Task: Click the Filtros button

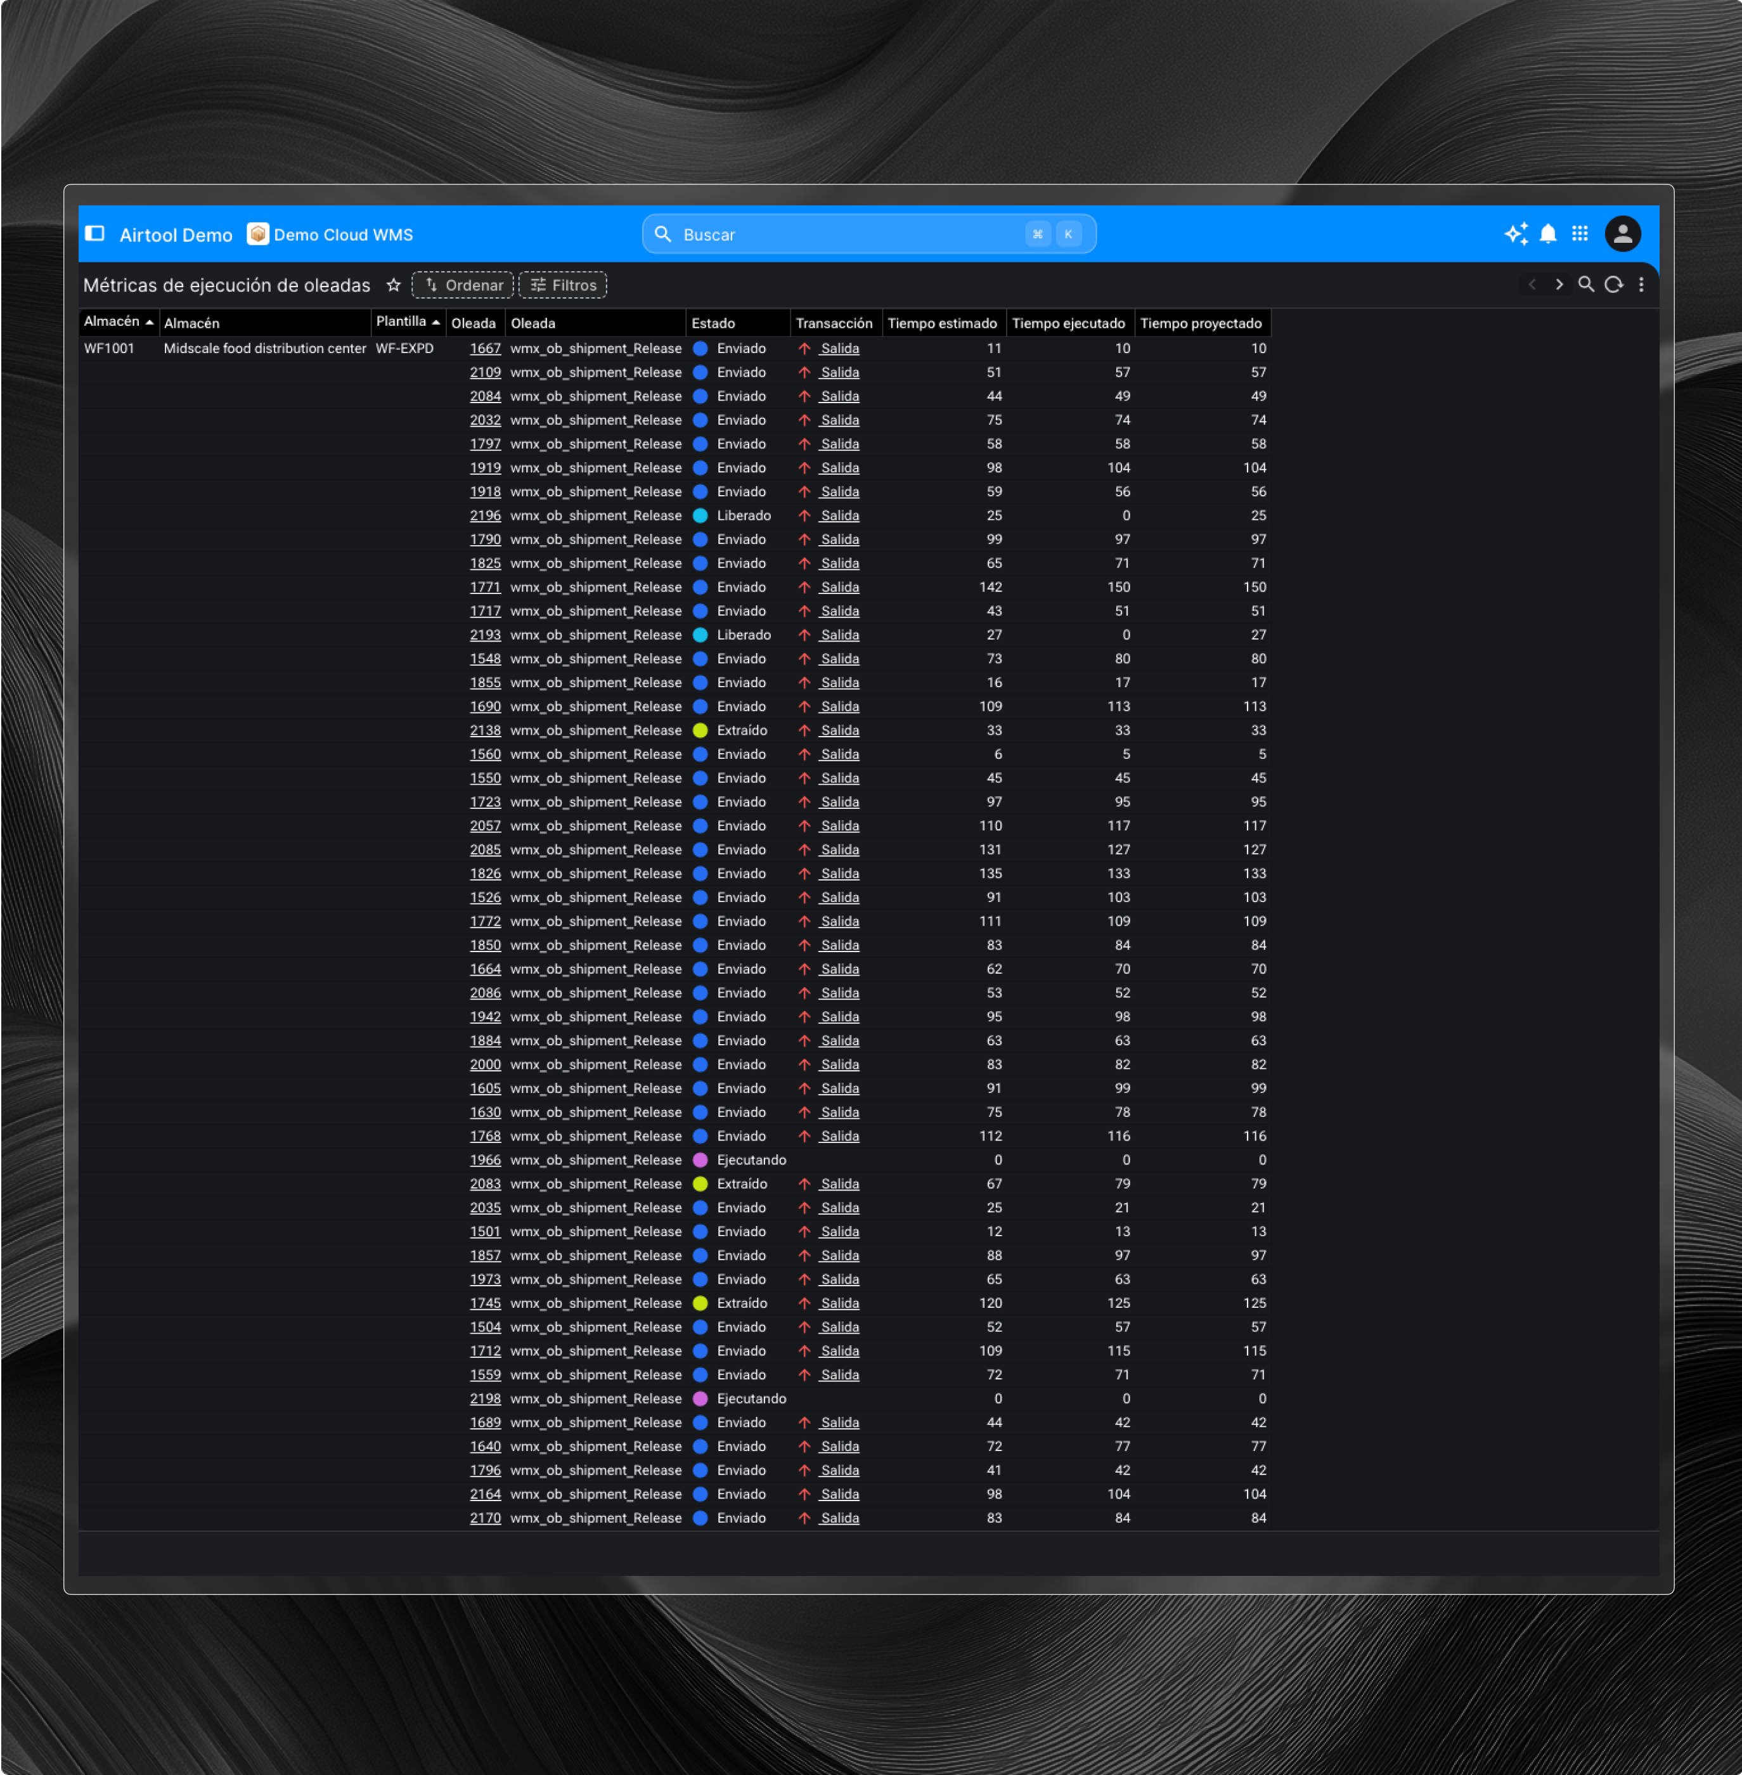Action: [563, 285]
